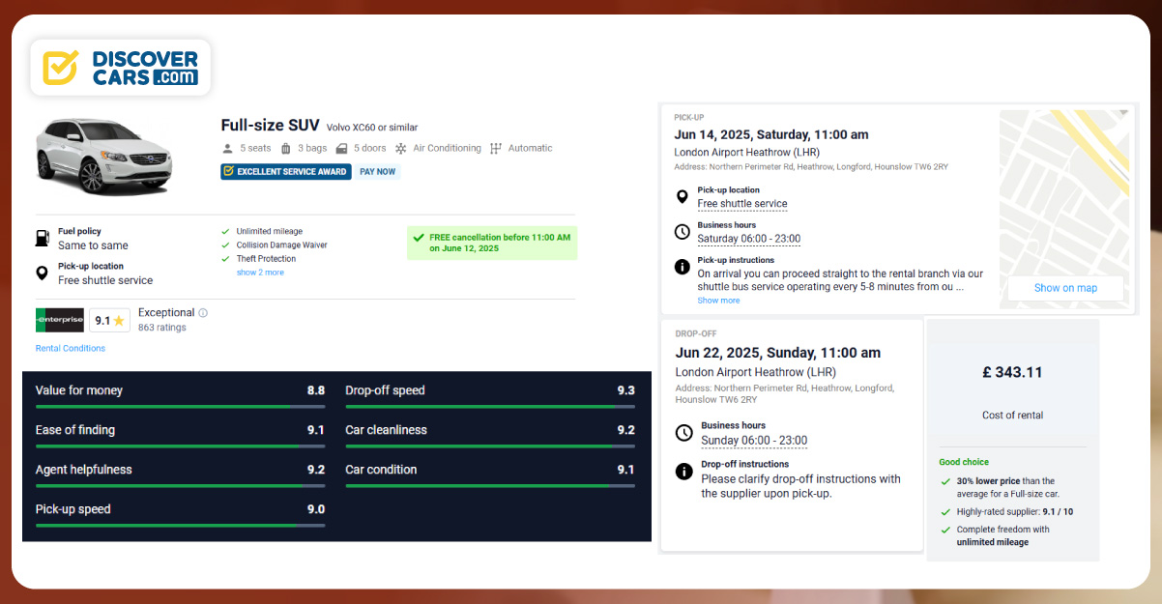
Task: Expand pick-up instructions via 'Show more'
Action: tap(718, 301)
